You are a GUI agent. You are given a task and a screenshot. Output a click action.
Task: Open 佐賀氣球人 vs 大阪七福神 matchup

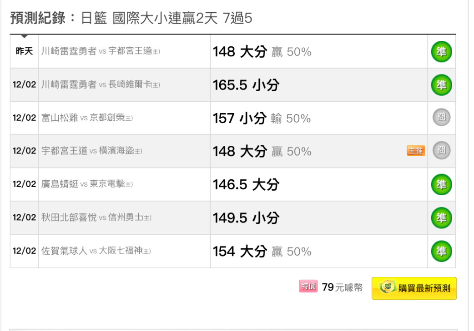[96, 251]
